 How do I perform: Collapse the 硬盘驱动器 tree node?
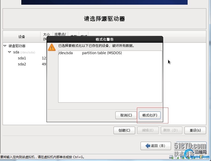tap(5, 46)
